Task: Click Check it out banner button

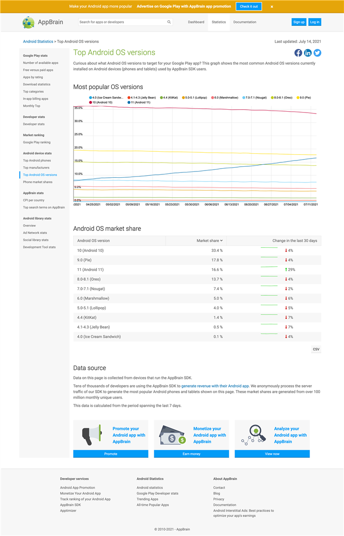Action: (249, 7)
